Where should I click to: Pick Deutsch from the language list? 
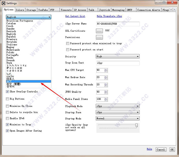(x=29, y=31)
